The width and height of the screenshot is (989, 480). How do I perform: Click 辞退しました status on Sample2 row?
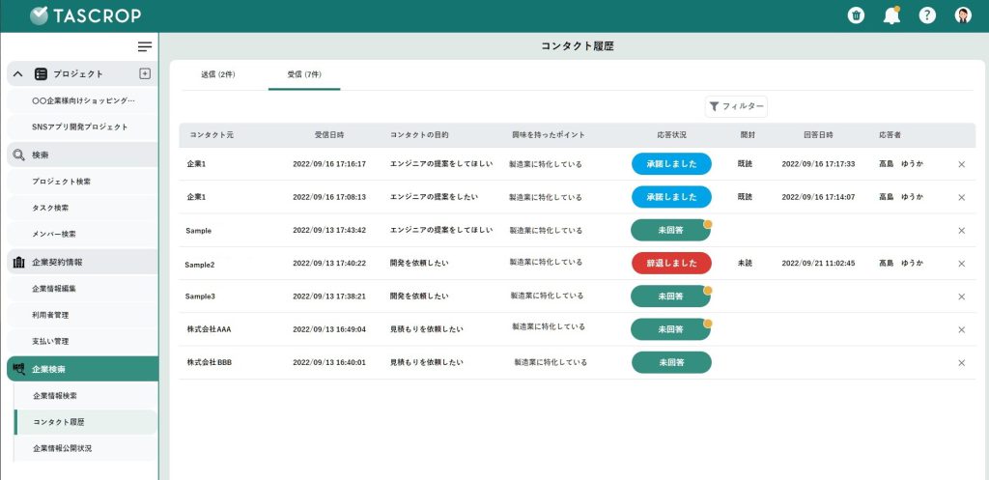(x=671, y=263)
